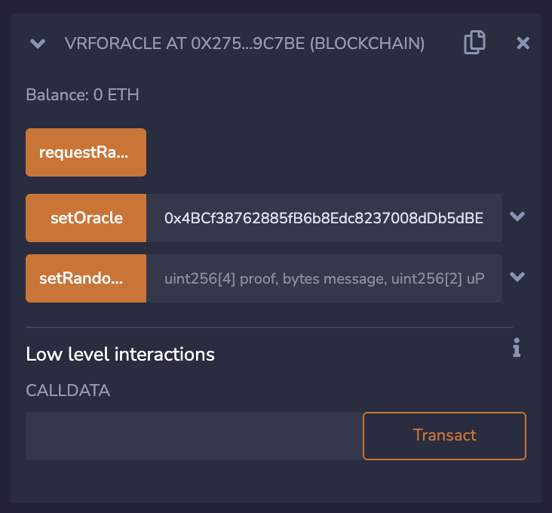Image resolution: width=552 pixels, height=513 pixels.
Task: Click empty space right of requestRa... button
Action: (x=332, y=152)
